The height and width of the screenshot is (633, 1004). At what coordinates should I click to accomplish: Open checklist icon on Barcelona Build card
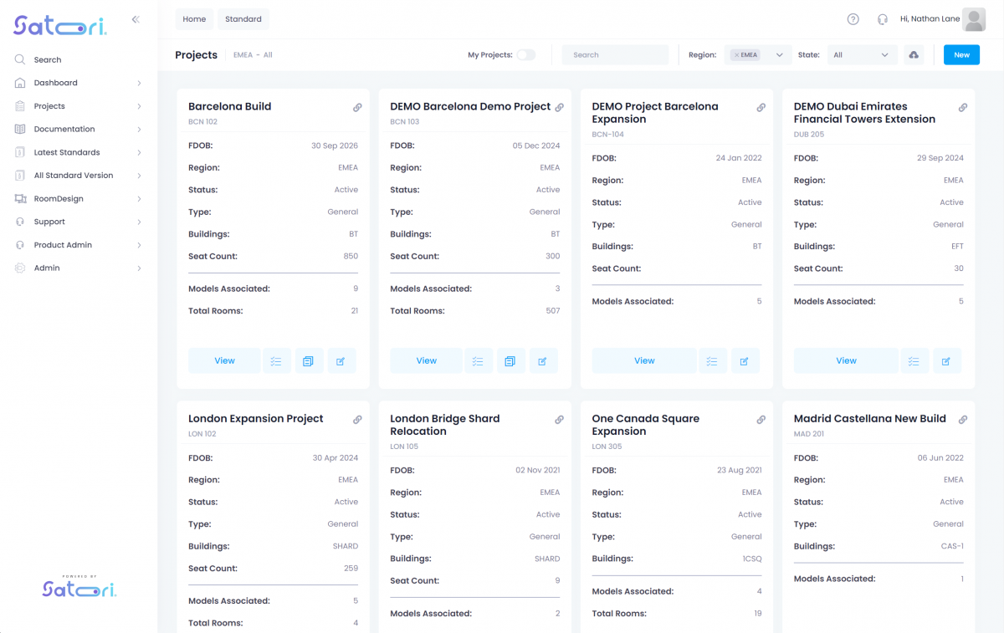(276, 361)
